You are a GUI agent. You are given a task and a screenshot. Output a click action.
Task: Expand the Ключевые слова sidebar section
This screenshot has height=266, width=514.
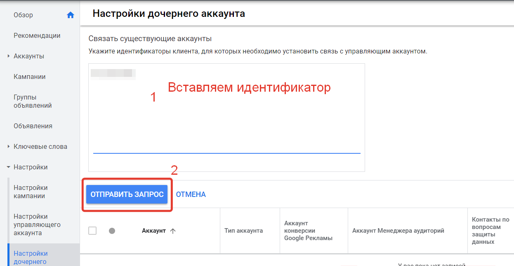9,147
